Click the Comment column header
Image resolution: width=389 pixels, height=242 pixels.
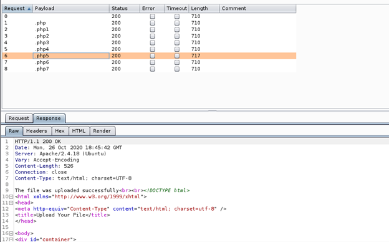coord(257,9)
